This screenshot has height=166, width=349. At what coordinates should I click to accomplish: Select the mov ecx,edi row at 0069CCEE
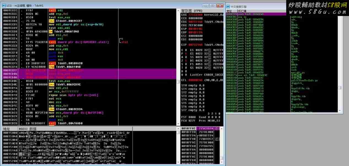[x=89, y=49]
